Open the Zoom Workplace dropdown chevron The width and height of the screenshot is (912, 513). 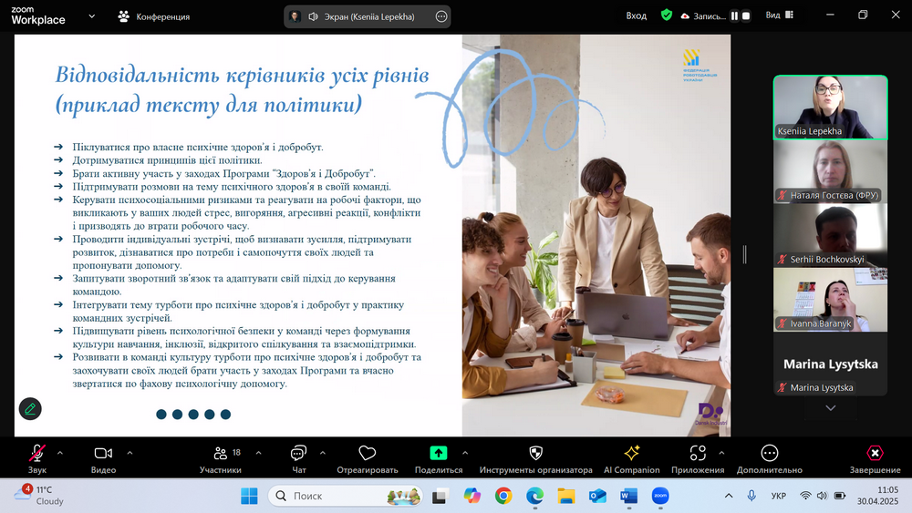[x=87, y=16]
